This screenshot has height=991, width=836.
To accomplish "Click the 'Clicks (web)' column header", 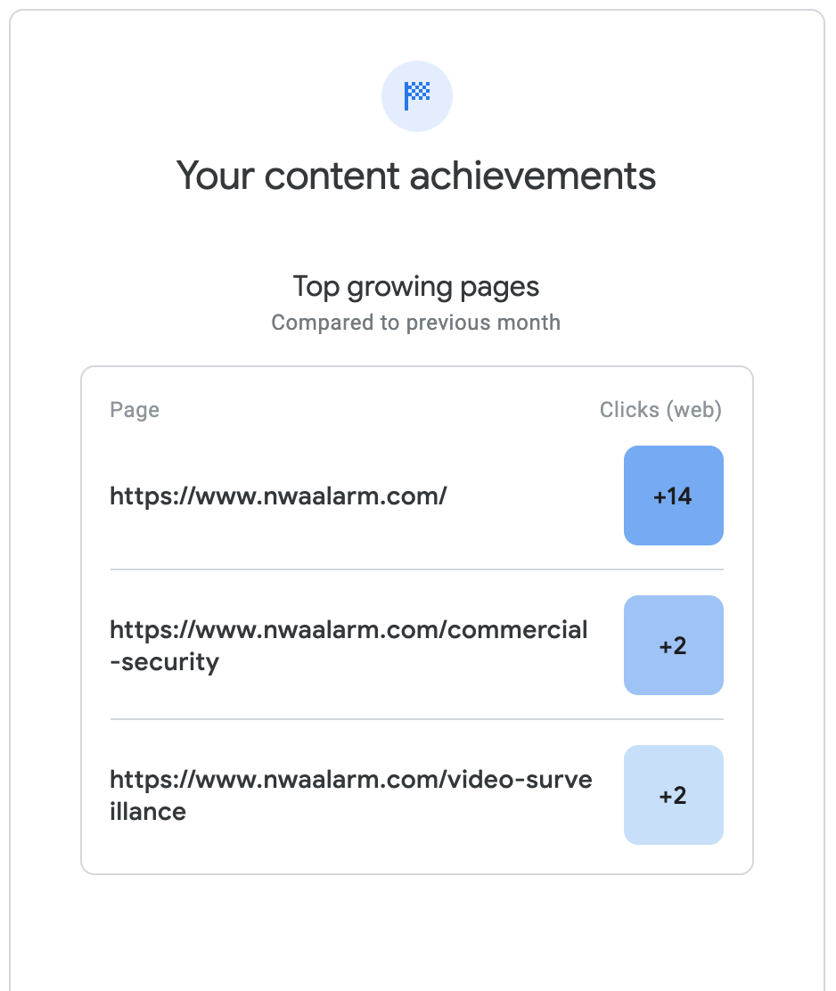I will tap(660, 410).
